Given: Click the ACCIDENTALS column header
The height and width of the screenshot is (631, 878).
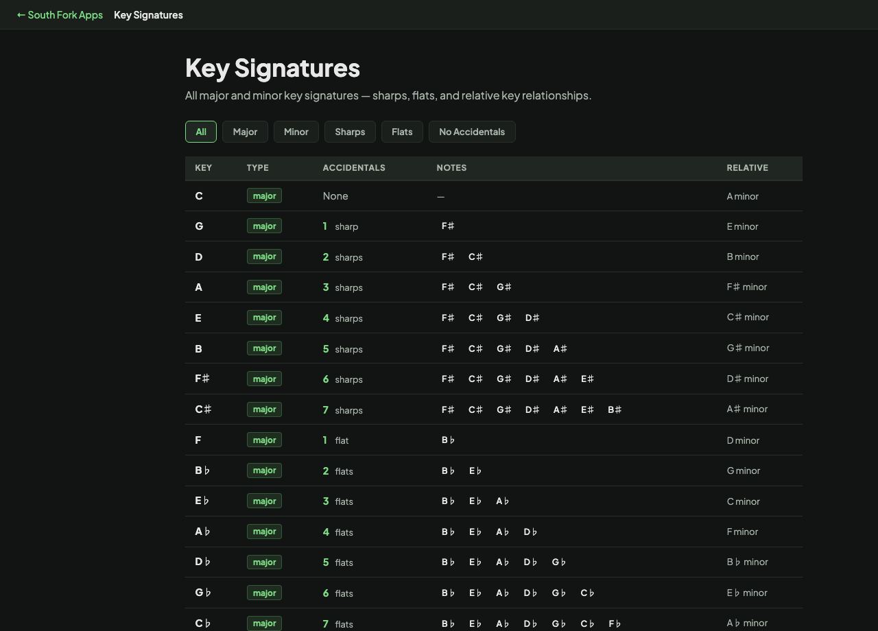Looking at the screenshot, I should [354, 167].
